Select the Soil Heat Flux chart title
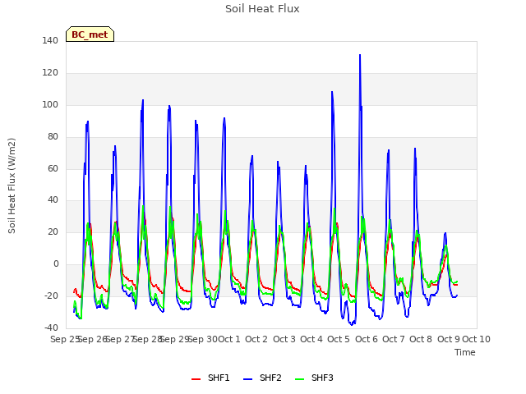 click(262, 9)
